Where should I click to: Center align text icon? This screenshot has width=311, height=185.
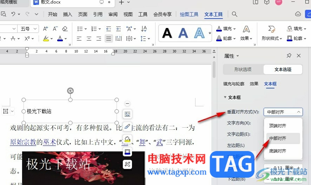click(x=89, y=38)
